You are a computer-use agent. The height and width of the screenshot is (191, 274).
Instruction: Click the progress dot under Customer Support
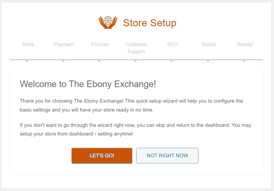pyautogui.click(x=135, y=61)
